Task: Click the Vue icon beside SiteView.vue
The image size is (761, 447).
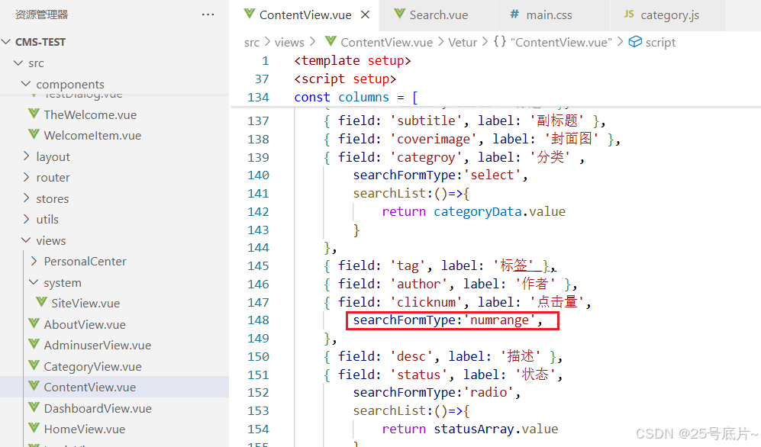Action: click(41, 303)
